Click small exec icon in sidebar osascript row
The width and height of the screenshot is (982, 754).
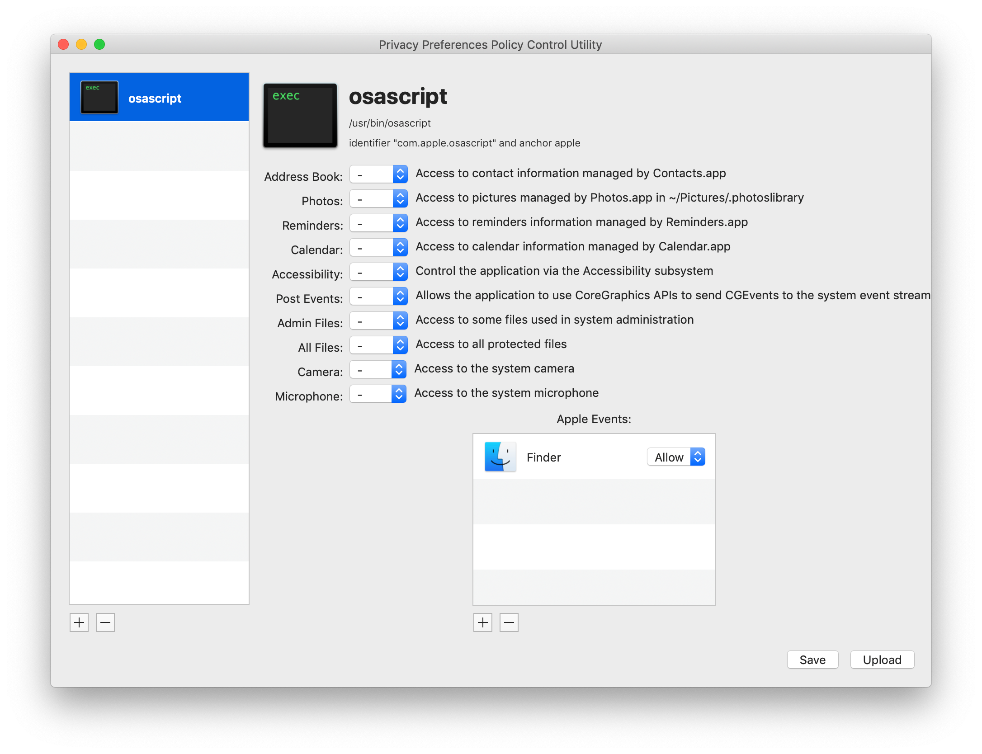(99, 97)
